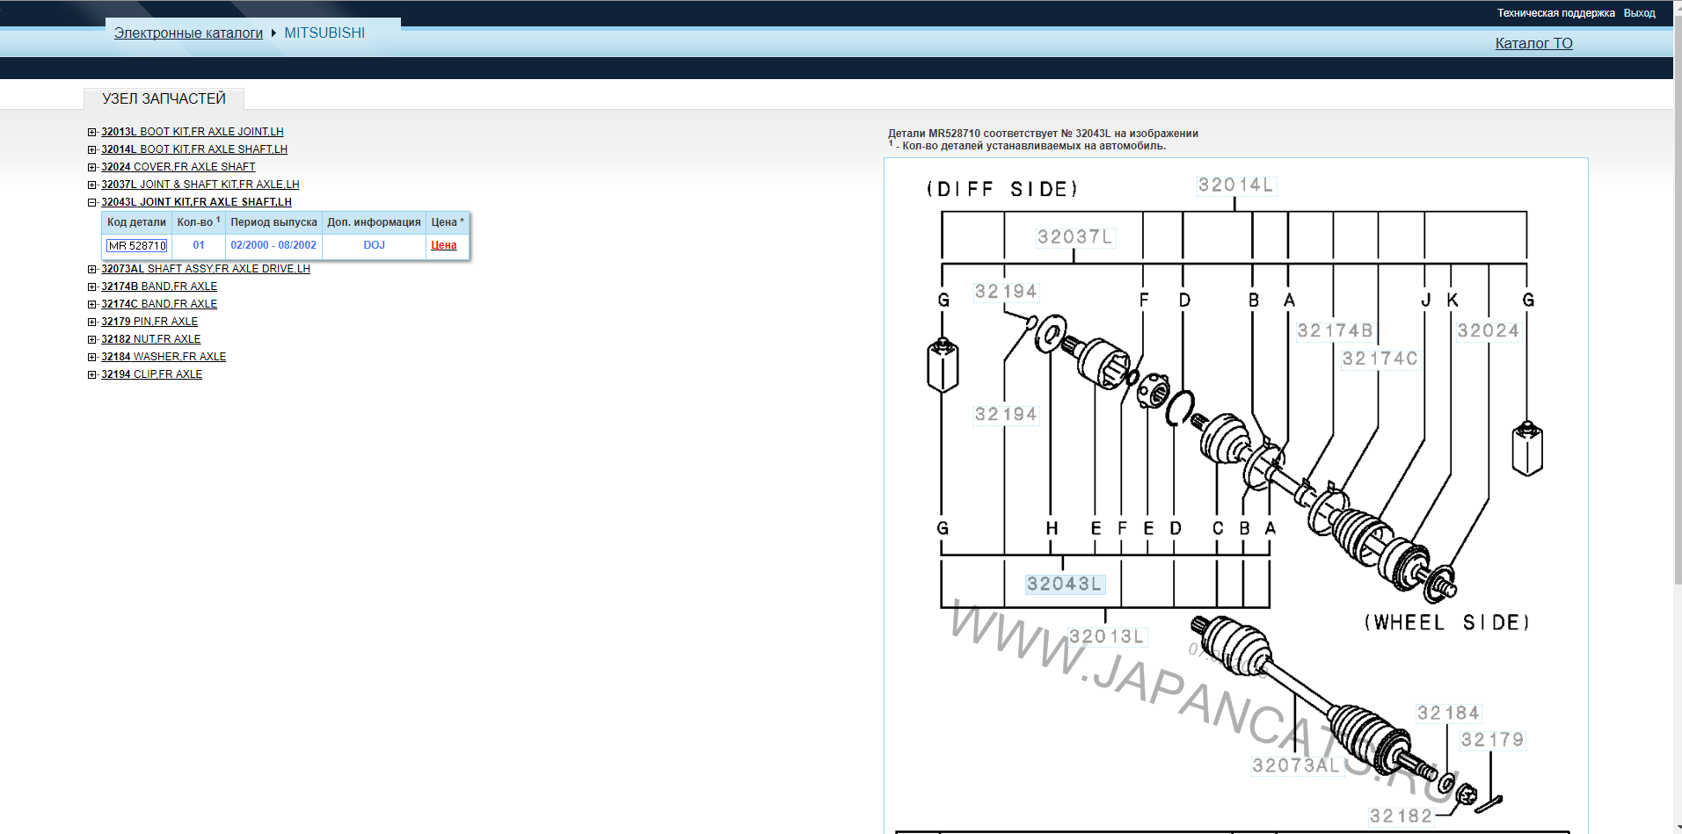Select the УЗЕЛ ЗАПЧАСТЕЙ tab
The width and height of the screenshot is (1682, 834).
tap(164, 98)
